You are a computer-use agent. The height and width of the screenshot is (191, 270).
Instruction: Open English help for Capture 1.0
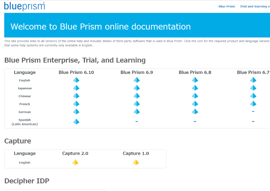click(x=136, y=162)
